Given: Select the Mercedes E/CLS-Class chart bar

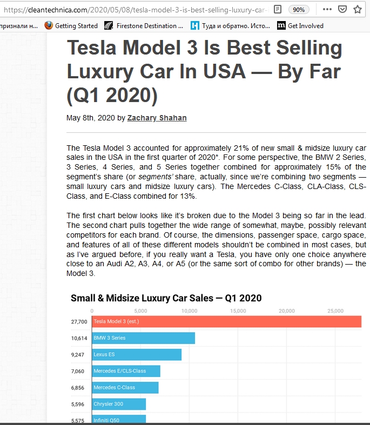Looking at the screenshot, I should click(x=126, y=371).
